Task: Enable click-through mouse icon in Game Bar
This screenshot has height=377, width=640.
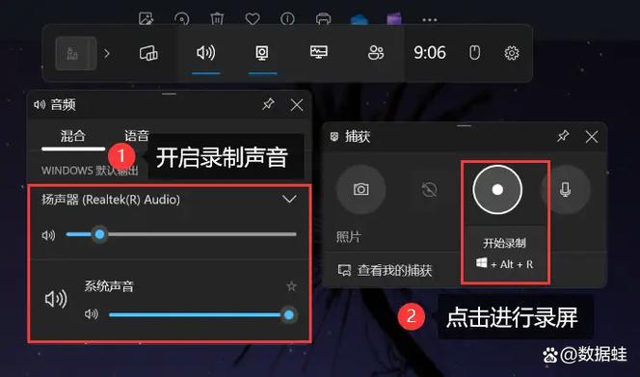Action: coord(474,53)
